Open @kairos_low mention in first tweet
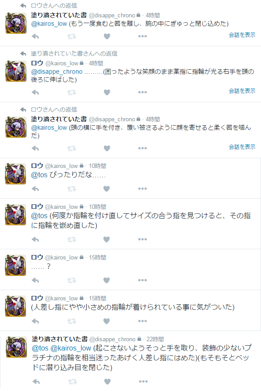 [x=49, y=24]
